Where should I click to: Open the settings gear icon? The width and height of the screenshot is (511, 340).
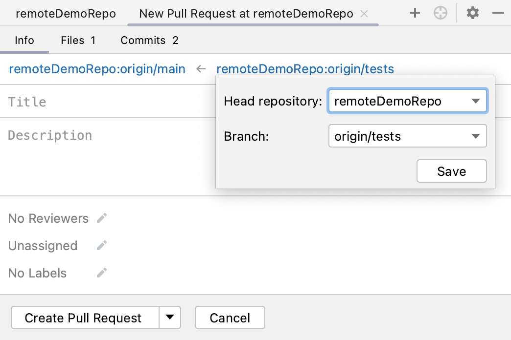(472, 13)
